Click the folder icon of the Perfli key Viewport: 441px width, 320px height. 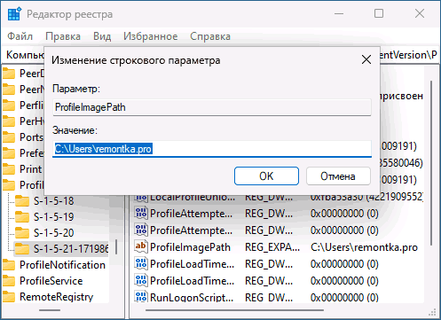(x=9, y=105)
